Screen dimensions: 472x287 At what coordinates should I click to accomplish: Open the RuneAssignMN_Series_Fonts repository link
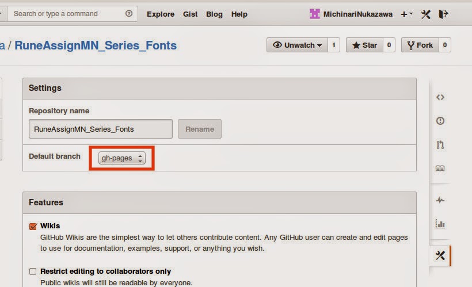point(96,45)
